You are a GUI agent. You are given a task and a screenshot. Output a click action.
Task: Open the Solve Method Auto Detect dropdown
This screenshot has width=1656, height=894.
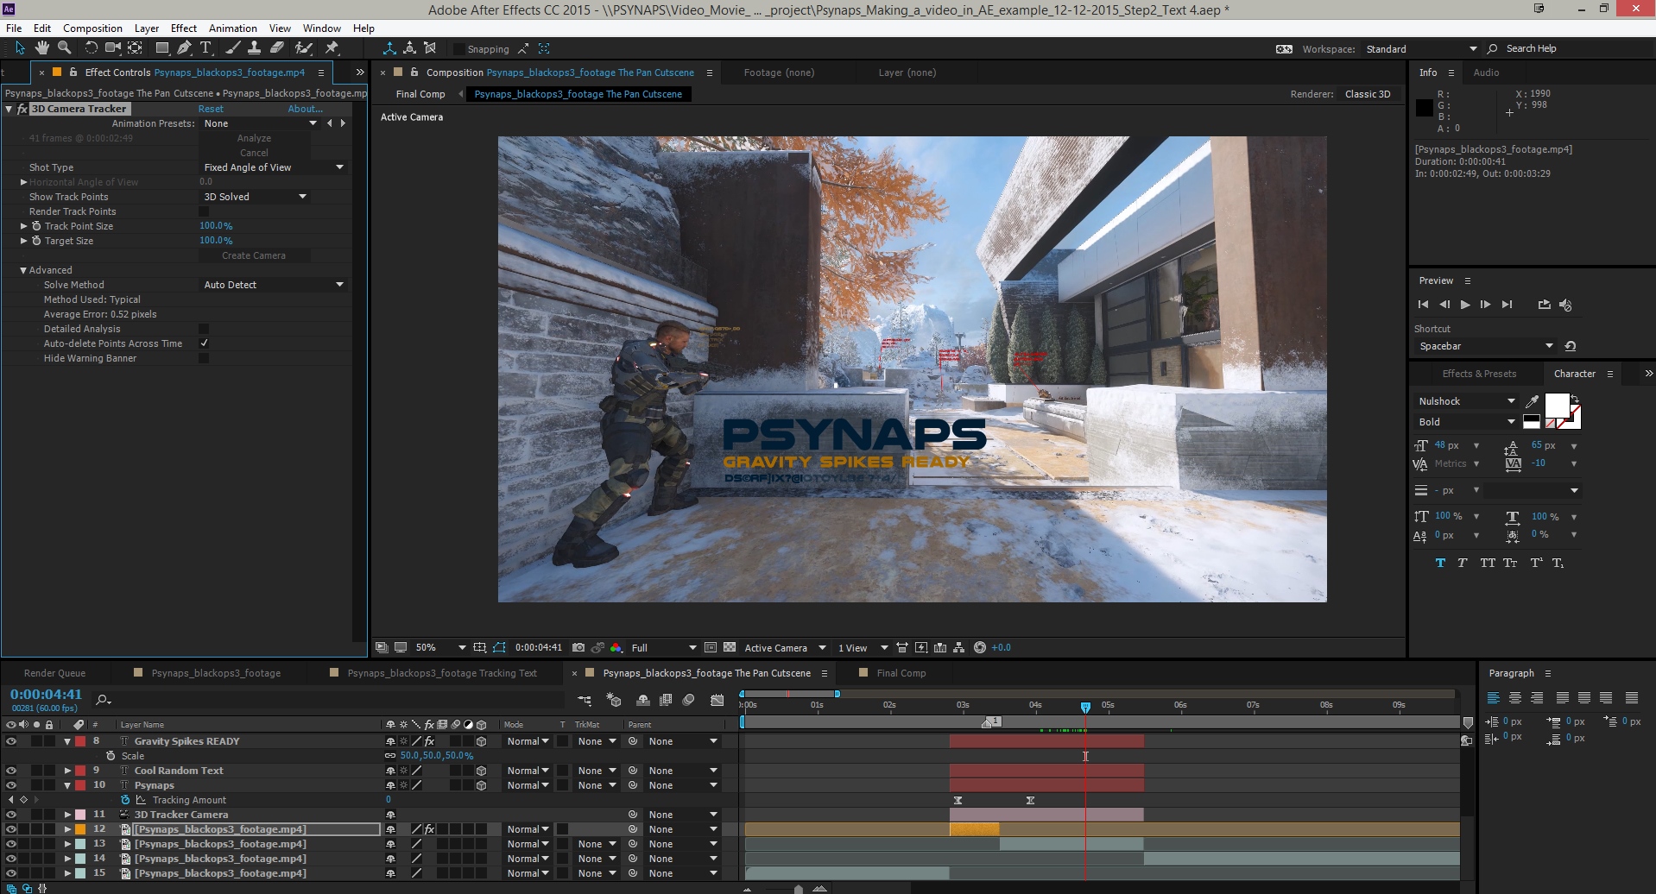click(274, 285)
